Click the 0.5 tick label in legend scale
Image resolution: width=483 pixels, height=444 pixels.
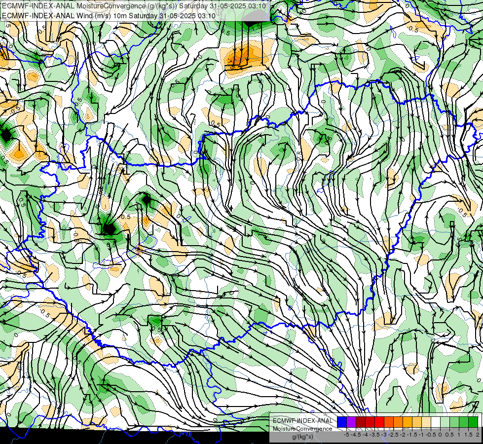coord(450,435)
